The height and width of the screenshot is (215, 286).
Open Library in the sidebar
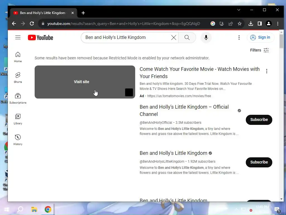click(18, 119)
